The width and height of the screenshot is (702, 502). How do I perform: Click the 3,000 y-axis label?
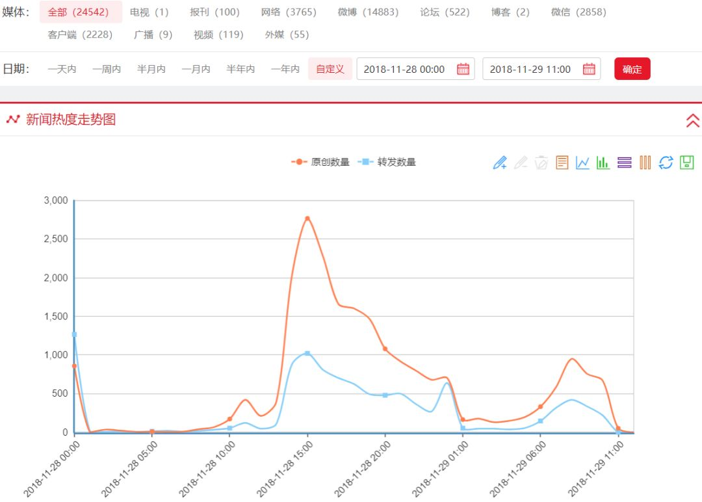click(x=56, y=200)
